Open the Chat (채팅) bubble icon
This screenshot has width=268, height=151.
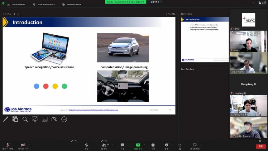122,145
